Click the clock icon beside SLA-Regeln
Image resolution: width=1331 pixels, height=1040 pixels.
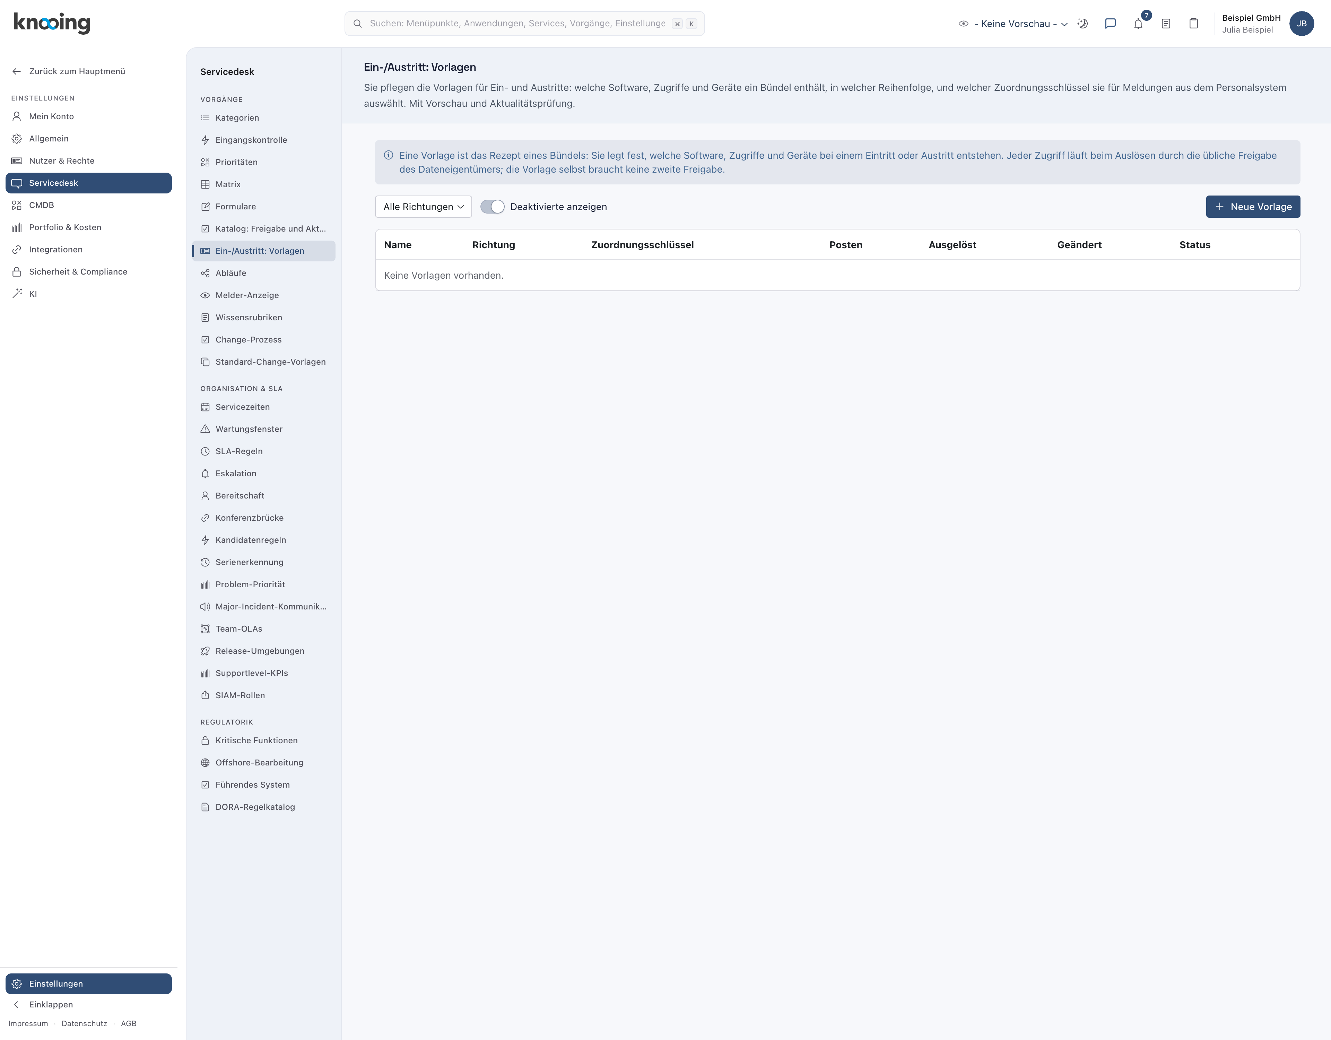206,451
